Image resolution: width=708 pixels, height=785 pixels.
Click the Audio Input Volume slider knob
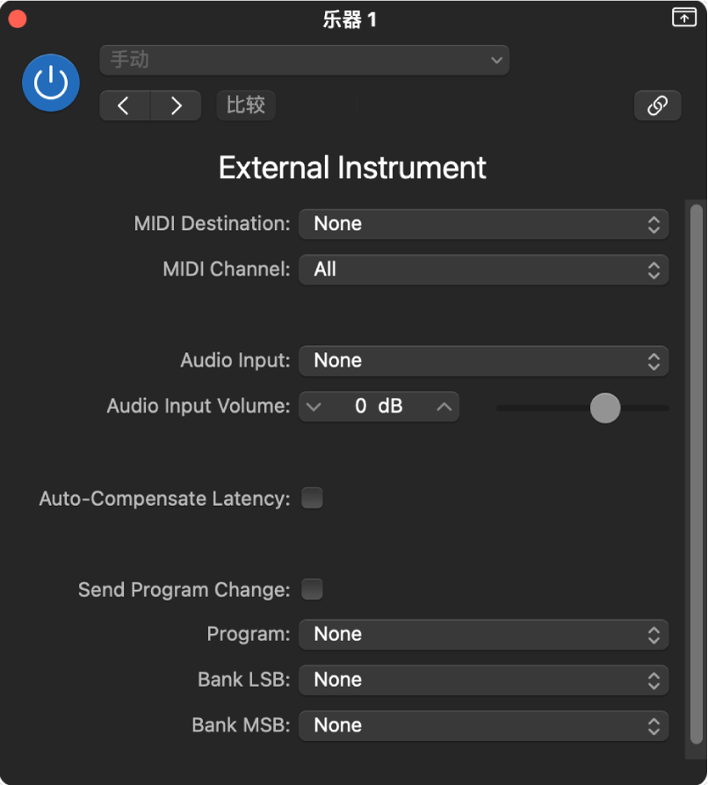point(605,408)
